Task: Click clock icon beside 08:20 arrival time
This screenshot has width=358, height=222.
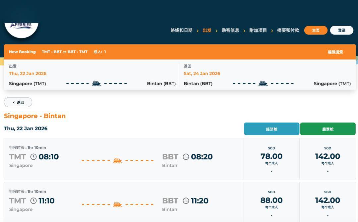Action: [x=186, y=157]
